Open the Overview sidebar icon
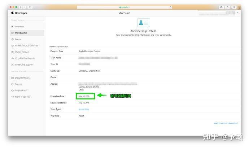Screen dimensions: 249x147 [13, 27]
